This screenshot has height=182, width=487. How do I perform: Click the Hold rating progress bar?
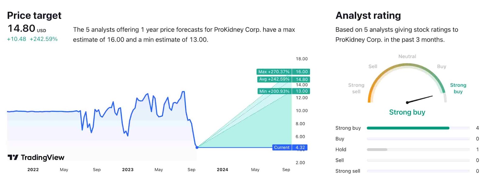pyautogui.click(x=377, y=150)
